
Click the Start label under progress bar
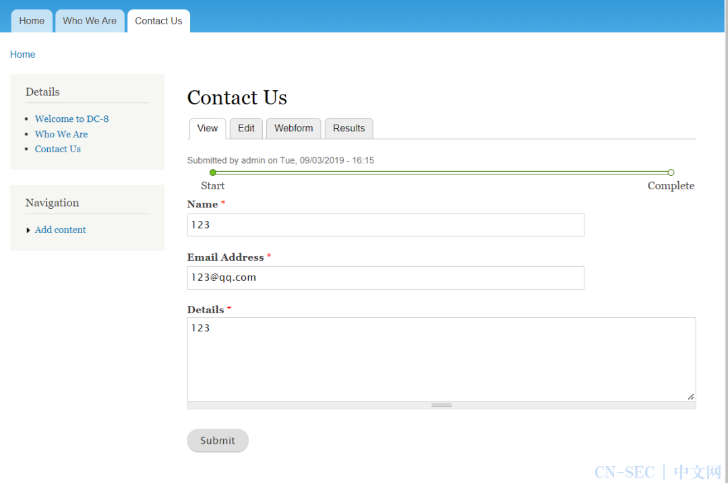coord(212,186)
